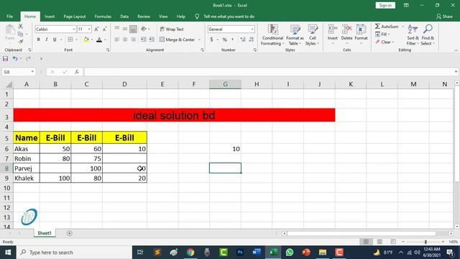Open Sort & Filter
Screen dimensions: 460x259
(413, 35)
